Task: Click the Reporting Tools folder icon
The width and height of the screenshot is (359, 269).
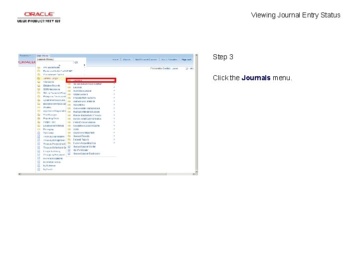Action: coord(39,119)
